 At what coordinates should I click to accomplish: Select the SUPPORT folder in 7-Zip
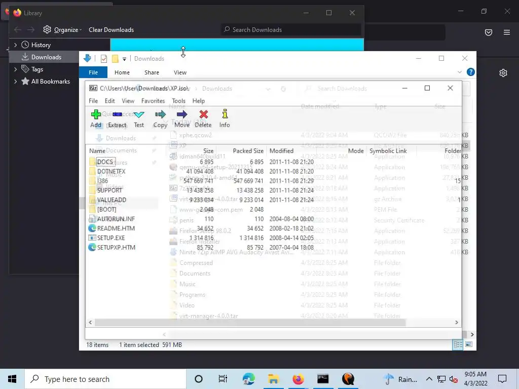(x=109, y=190)
